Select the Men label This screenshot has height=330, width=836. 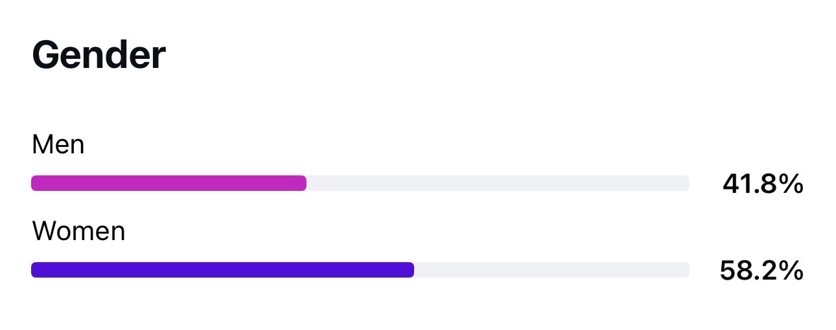pyautogui.click(x=58, y=144)
